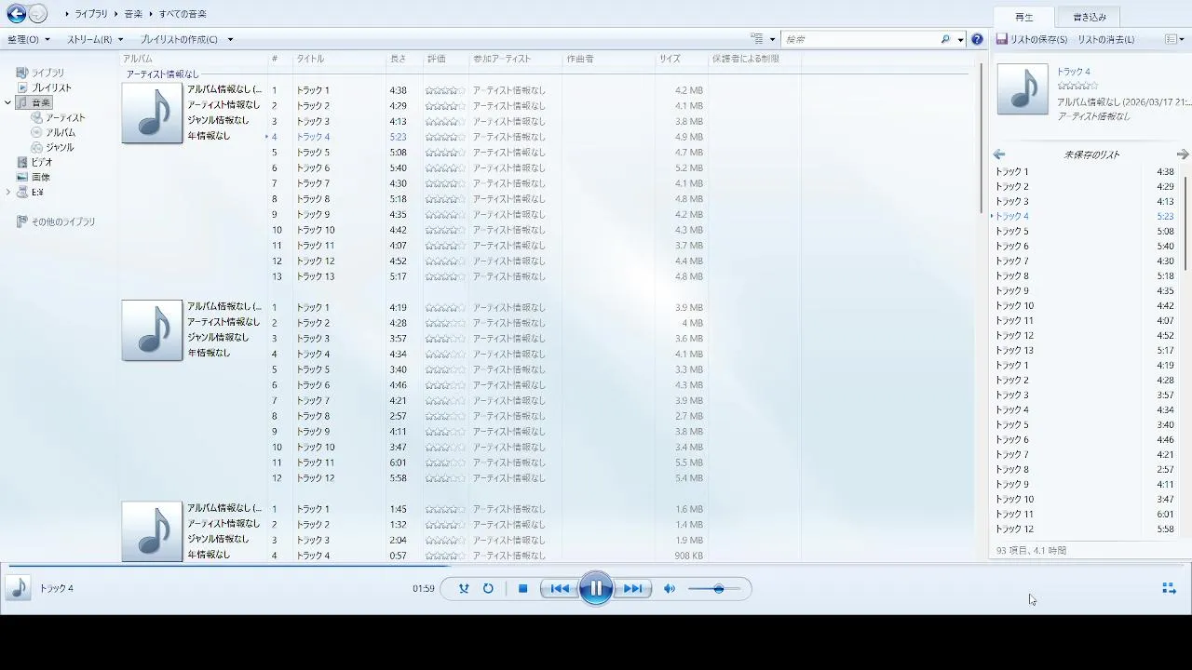Open the list options icon in the Play pane
The image size is (1192, 670).
pos(1172,39)
